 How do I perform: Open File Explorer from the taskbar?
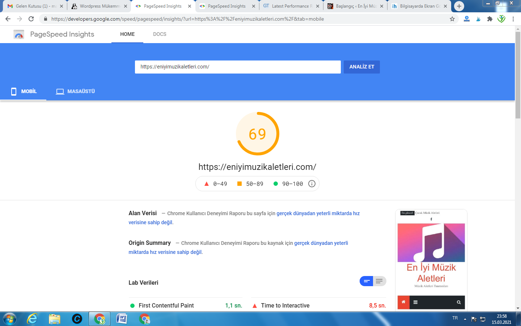click(x=55, y=319)
